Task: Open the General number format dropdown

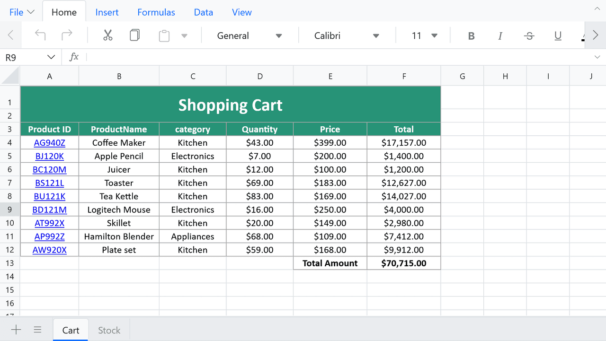Action: coord(250,35)
